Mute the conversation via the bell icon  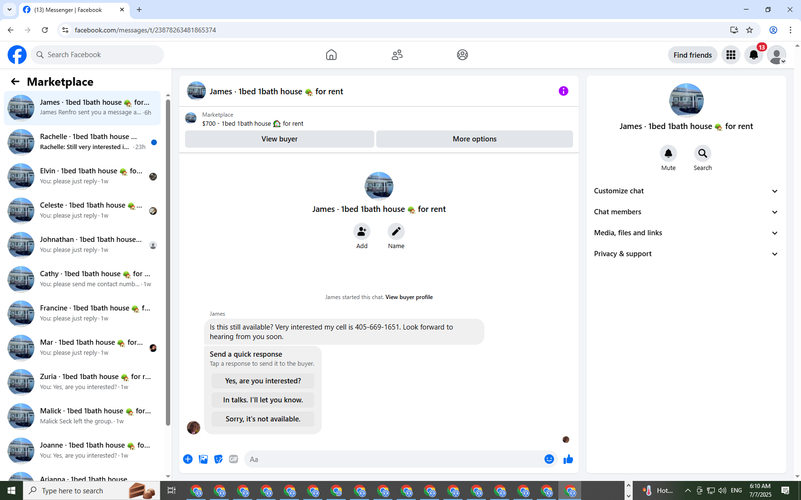(x=668, y=153)
